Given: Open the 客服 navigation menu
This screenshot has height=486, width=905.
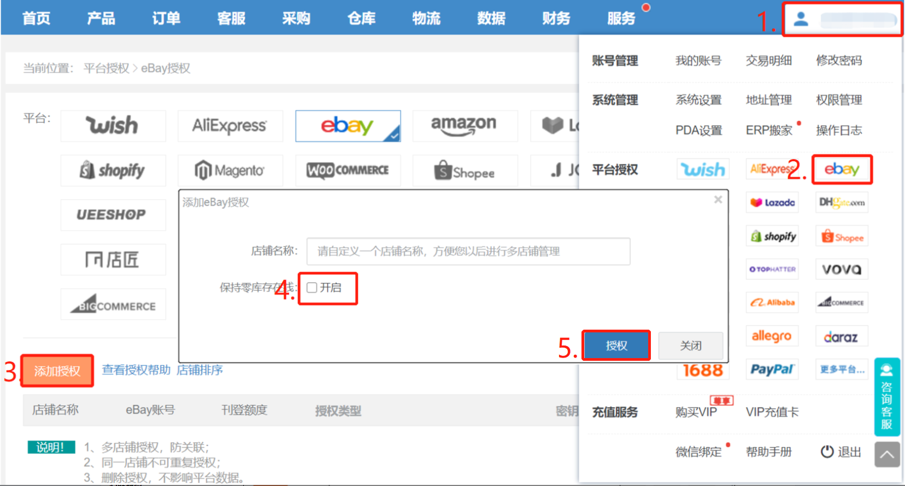Looking at the screenshot, I should (231, 19).
